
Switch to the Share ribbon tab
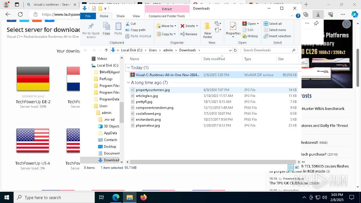pyautogui.click(x=120, y=16)
